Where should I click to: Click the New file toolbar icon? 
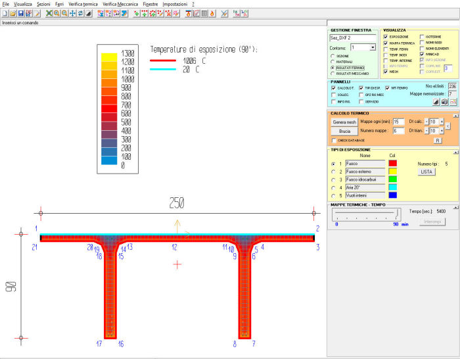point(5,13)
